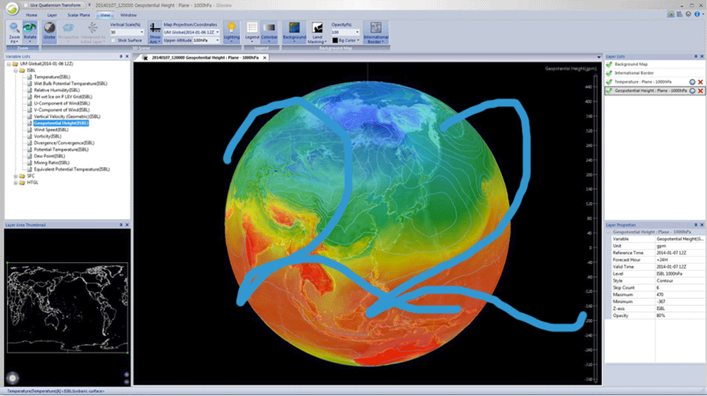Open settings of Temperature layer
This screenshot has height=396, width=707.
[x=692, y=82]
